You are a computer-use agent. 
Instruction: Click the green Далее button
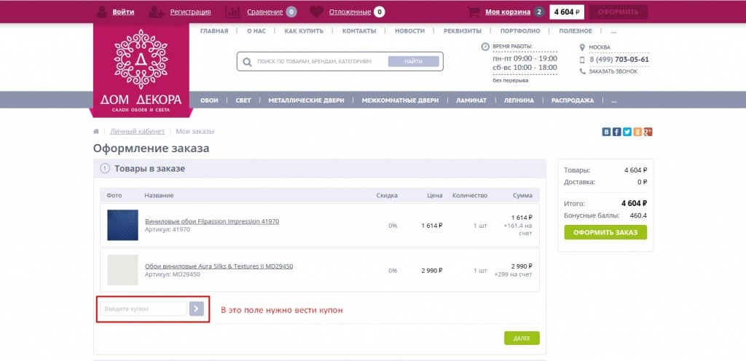pyautogui.click(x=522, y=338)
